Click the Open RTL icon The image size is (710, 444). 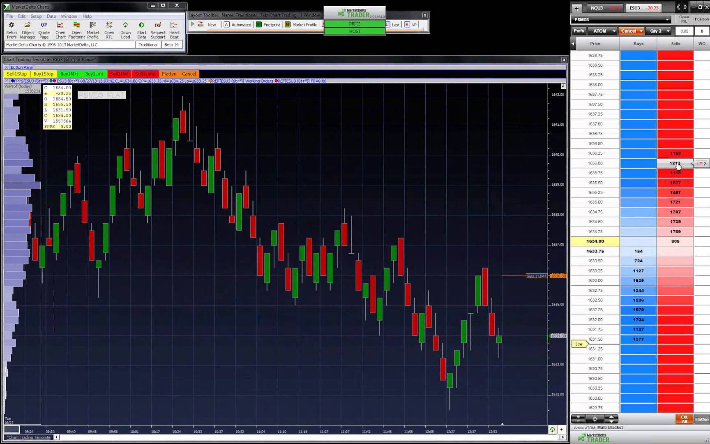tap(109, 30)
